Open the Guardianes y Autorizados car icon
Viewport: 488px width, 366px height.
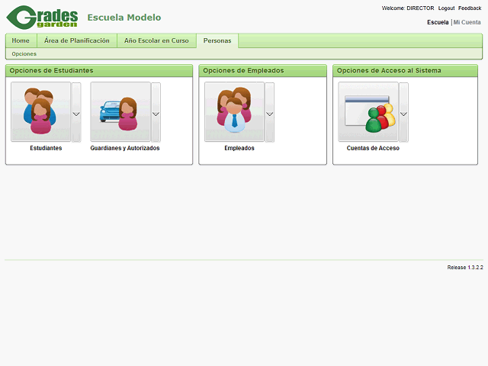click(120, 112)
